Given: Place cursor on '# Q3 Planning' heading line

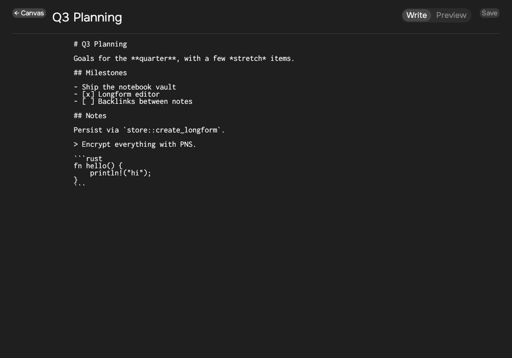Looking at the screenshot, I should pyautogui.click(x=100, y=44).
